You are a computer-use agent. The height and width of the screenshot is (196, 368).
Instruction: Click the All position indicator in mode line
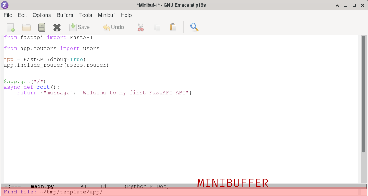(x=85, y=186)
